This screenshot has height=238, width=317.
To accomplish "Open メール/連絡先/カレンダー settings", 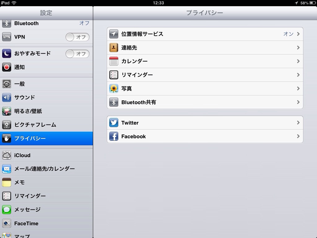I will (46, 169).
